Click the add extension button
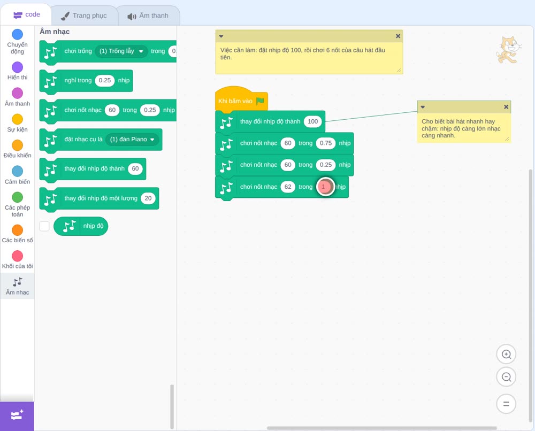 click(17, 416)
